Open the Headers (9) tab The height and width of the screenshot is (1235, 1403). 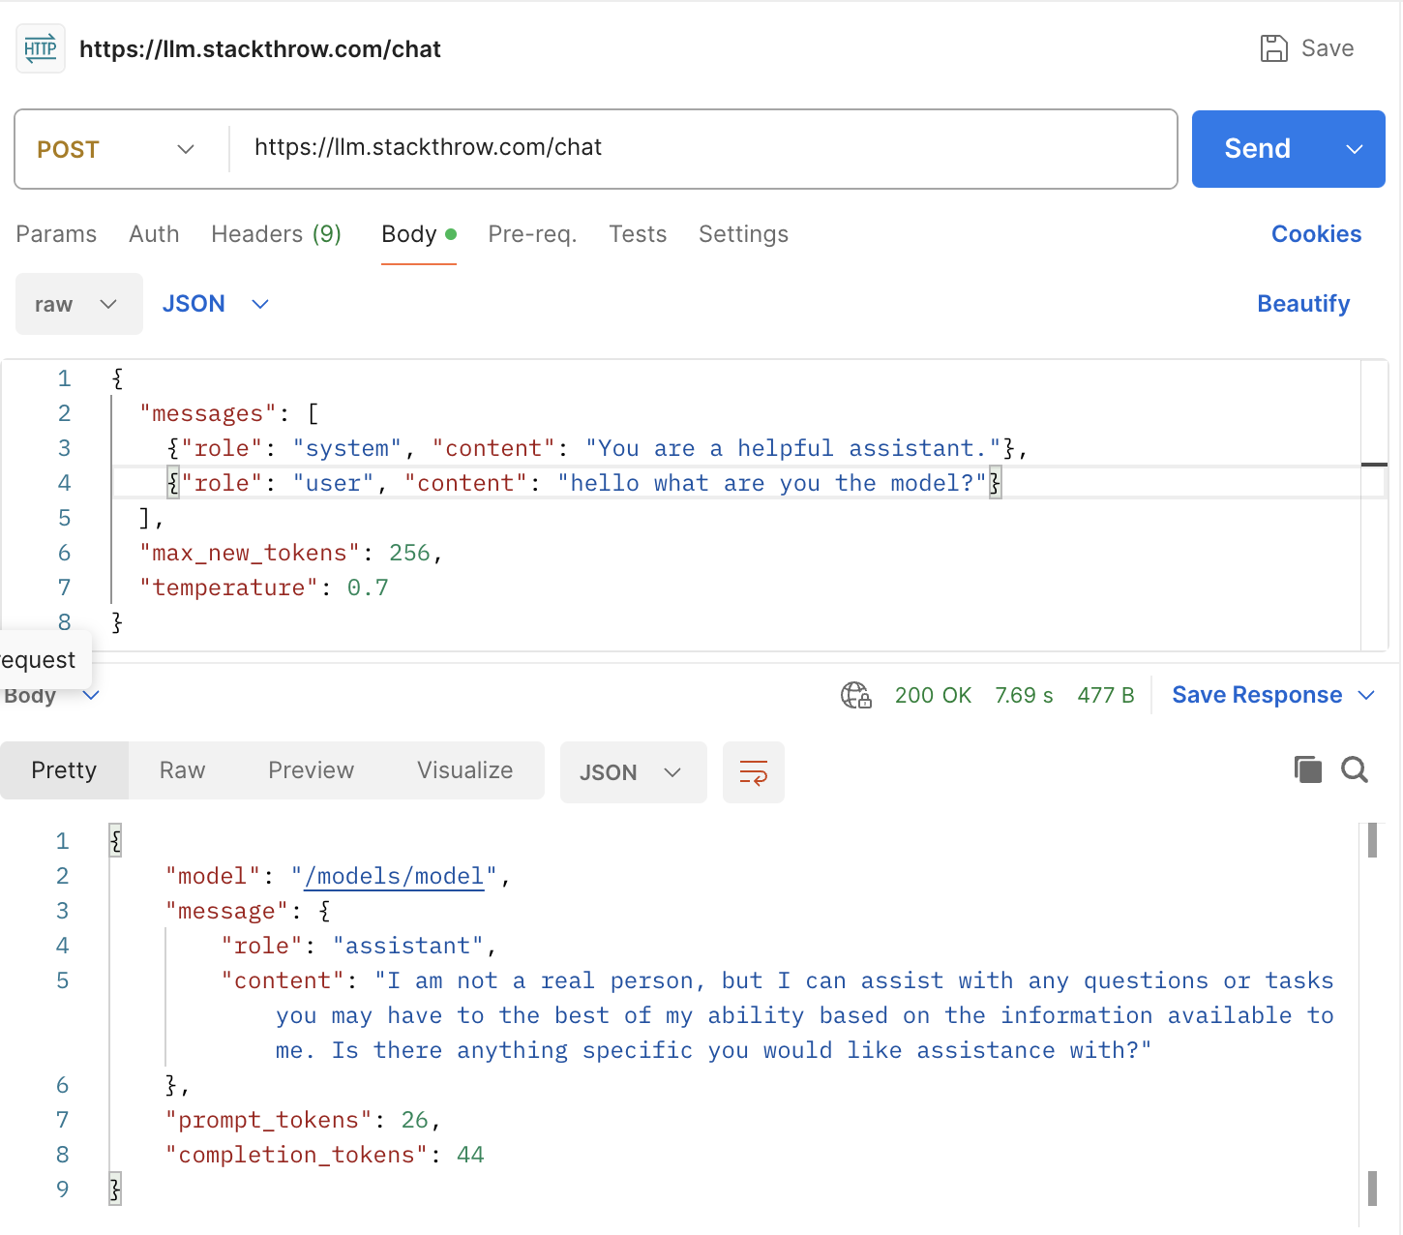276,234
